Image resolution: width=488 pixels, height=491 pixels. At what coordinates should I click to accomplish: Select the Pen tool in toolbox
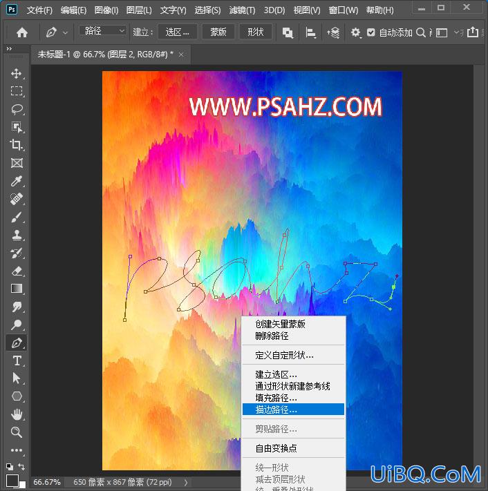coord(17,343)
